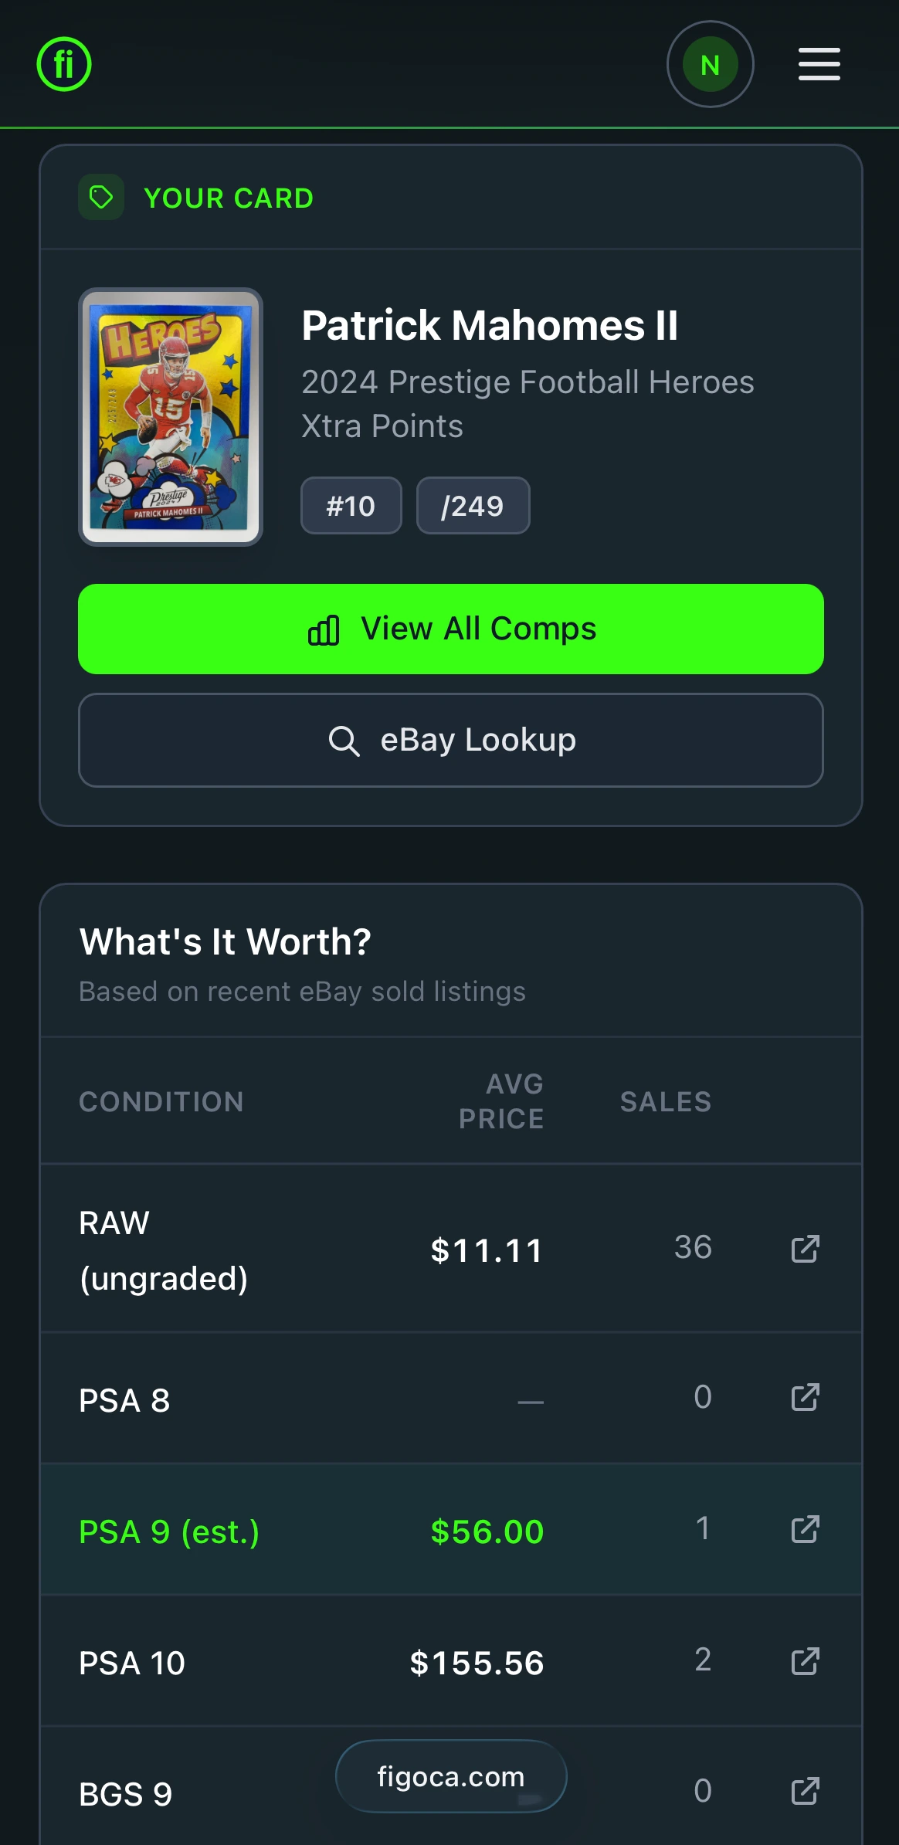The height and width of the screenshot is (1845, 899).
Task: Open the Patrick Mahomes card thumbnail
Action: [x=171, y=417]
